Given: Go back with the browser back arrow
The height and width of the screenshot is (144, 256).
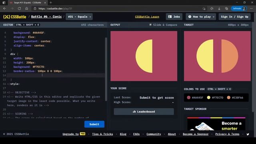Looking at the screenshot, I should pos(4,8).
